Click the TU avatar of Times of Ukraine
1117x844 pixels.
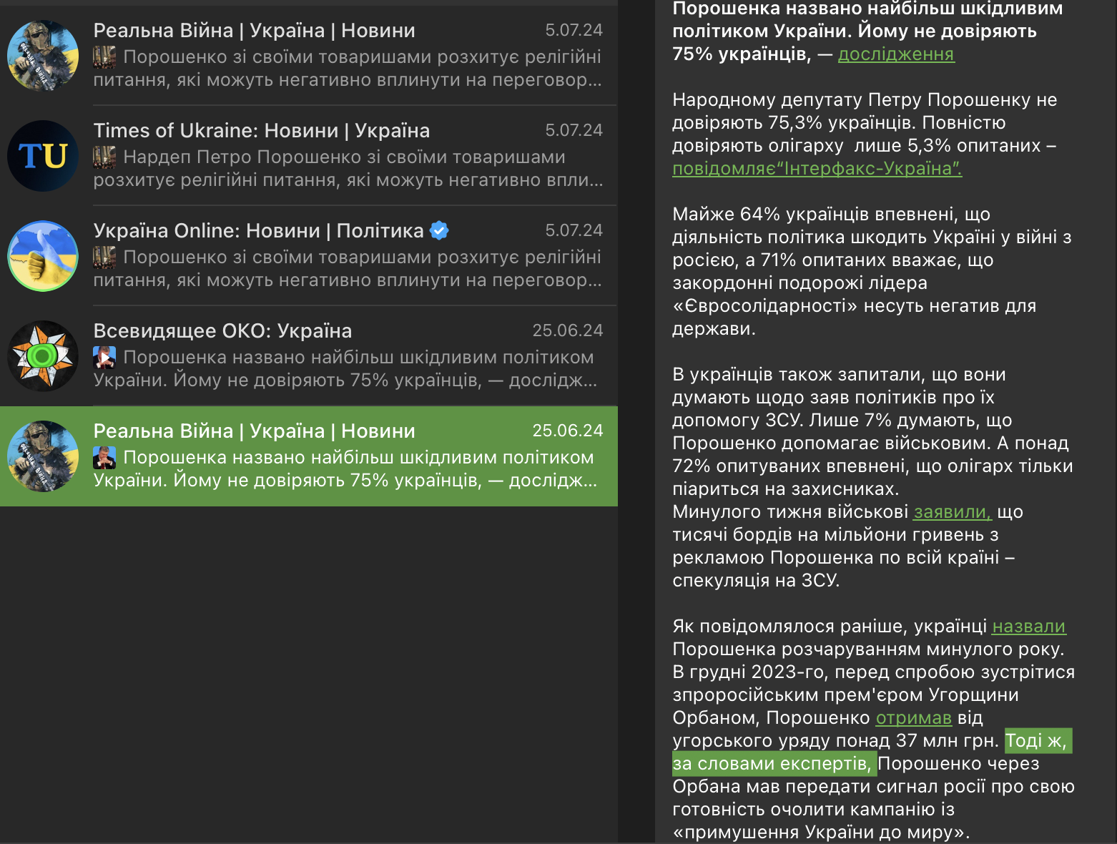43,156
